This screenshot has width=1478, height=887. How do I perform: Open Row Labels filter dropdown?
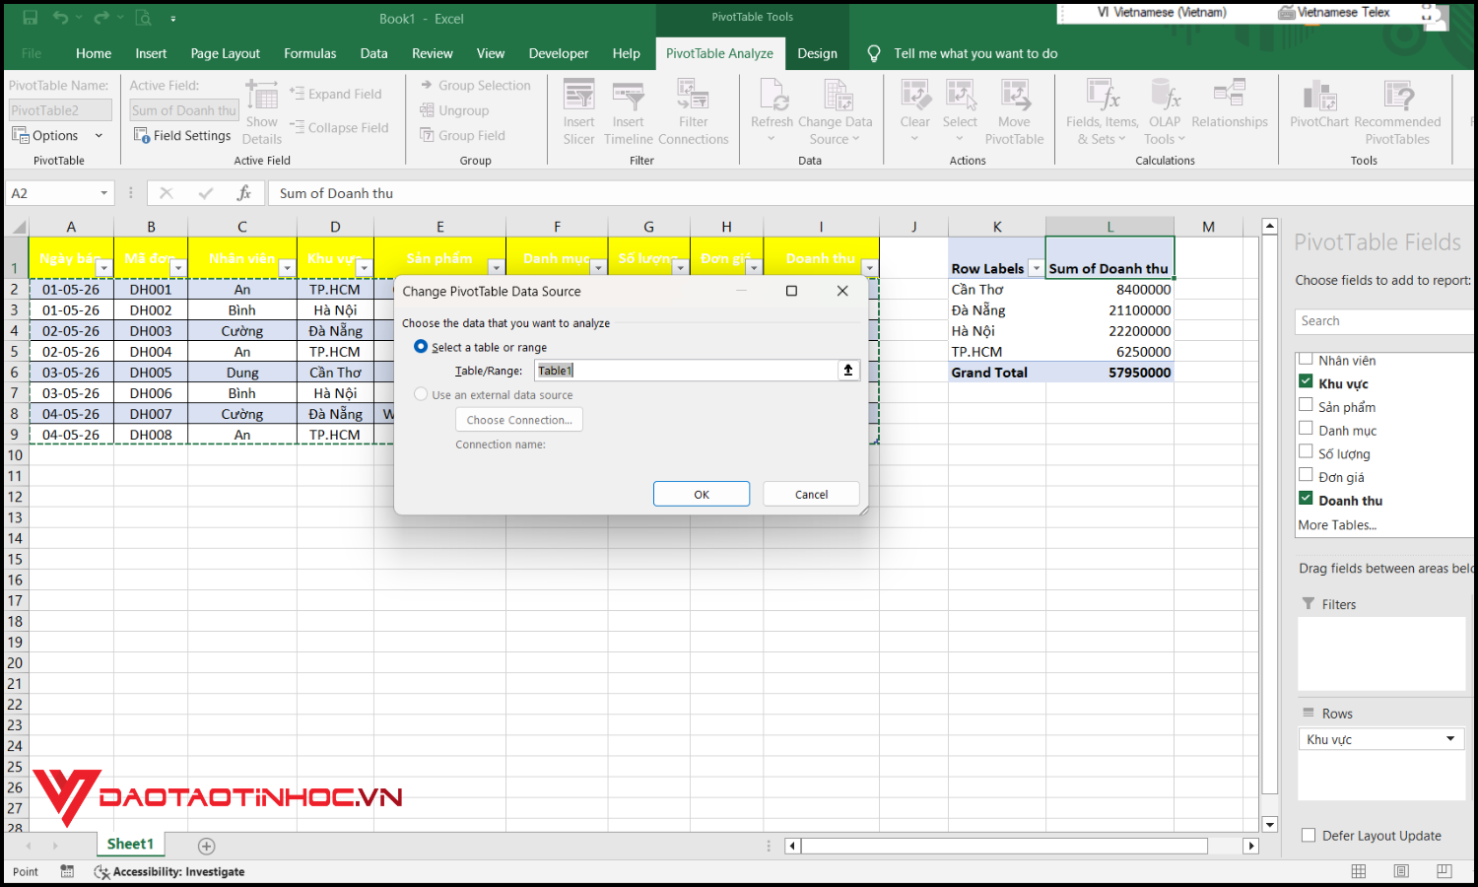(1036, 268)
